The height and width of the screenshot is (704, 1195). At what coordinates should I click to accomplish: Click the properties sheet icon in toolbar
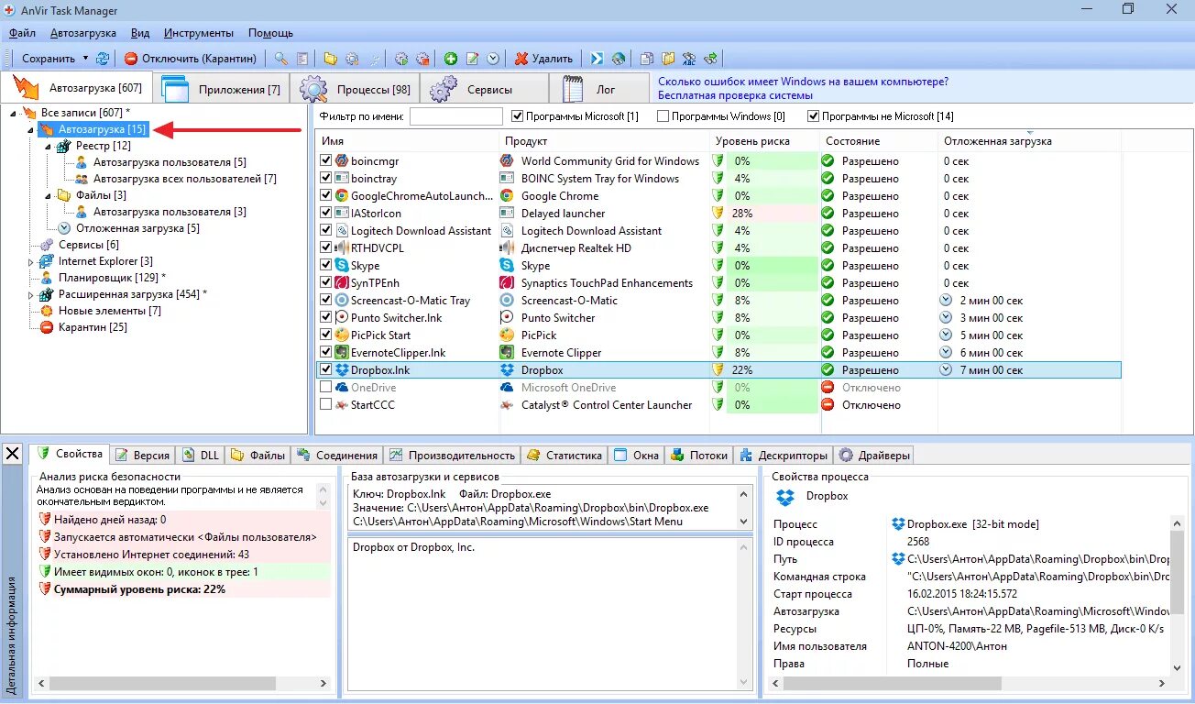(302, 59)
